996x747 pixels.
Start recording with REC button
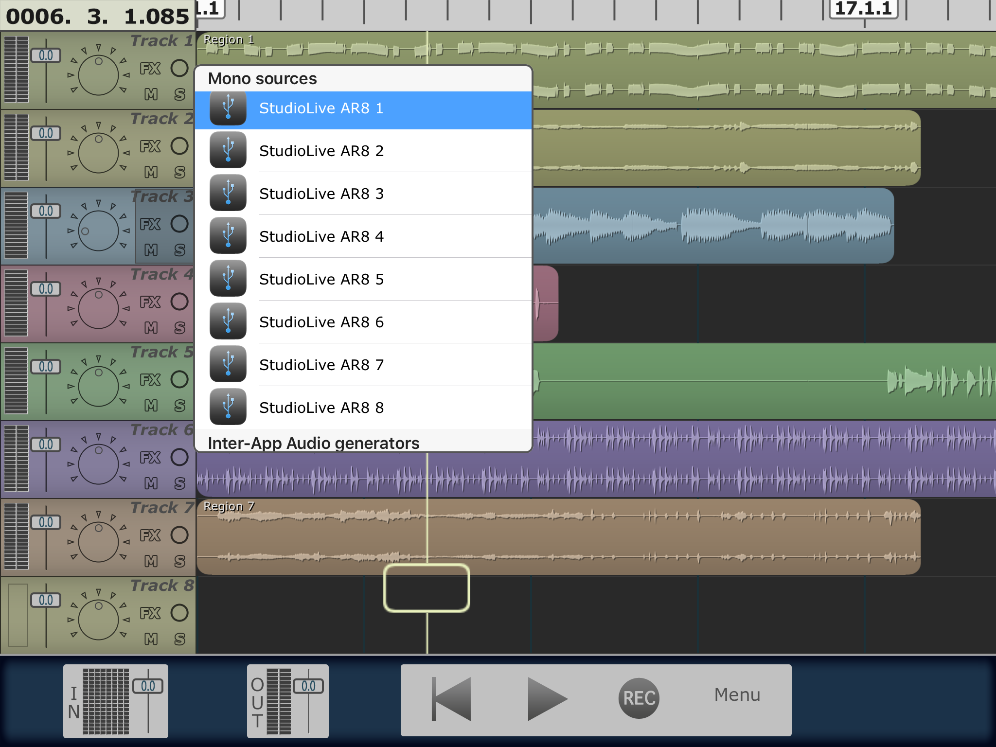[x=639, y=698]
